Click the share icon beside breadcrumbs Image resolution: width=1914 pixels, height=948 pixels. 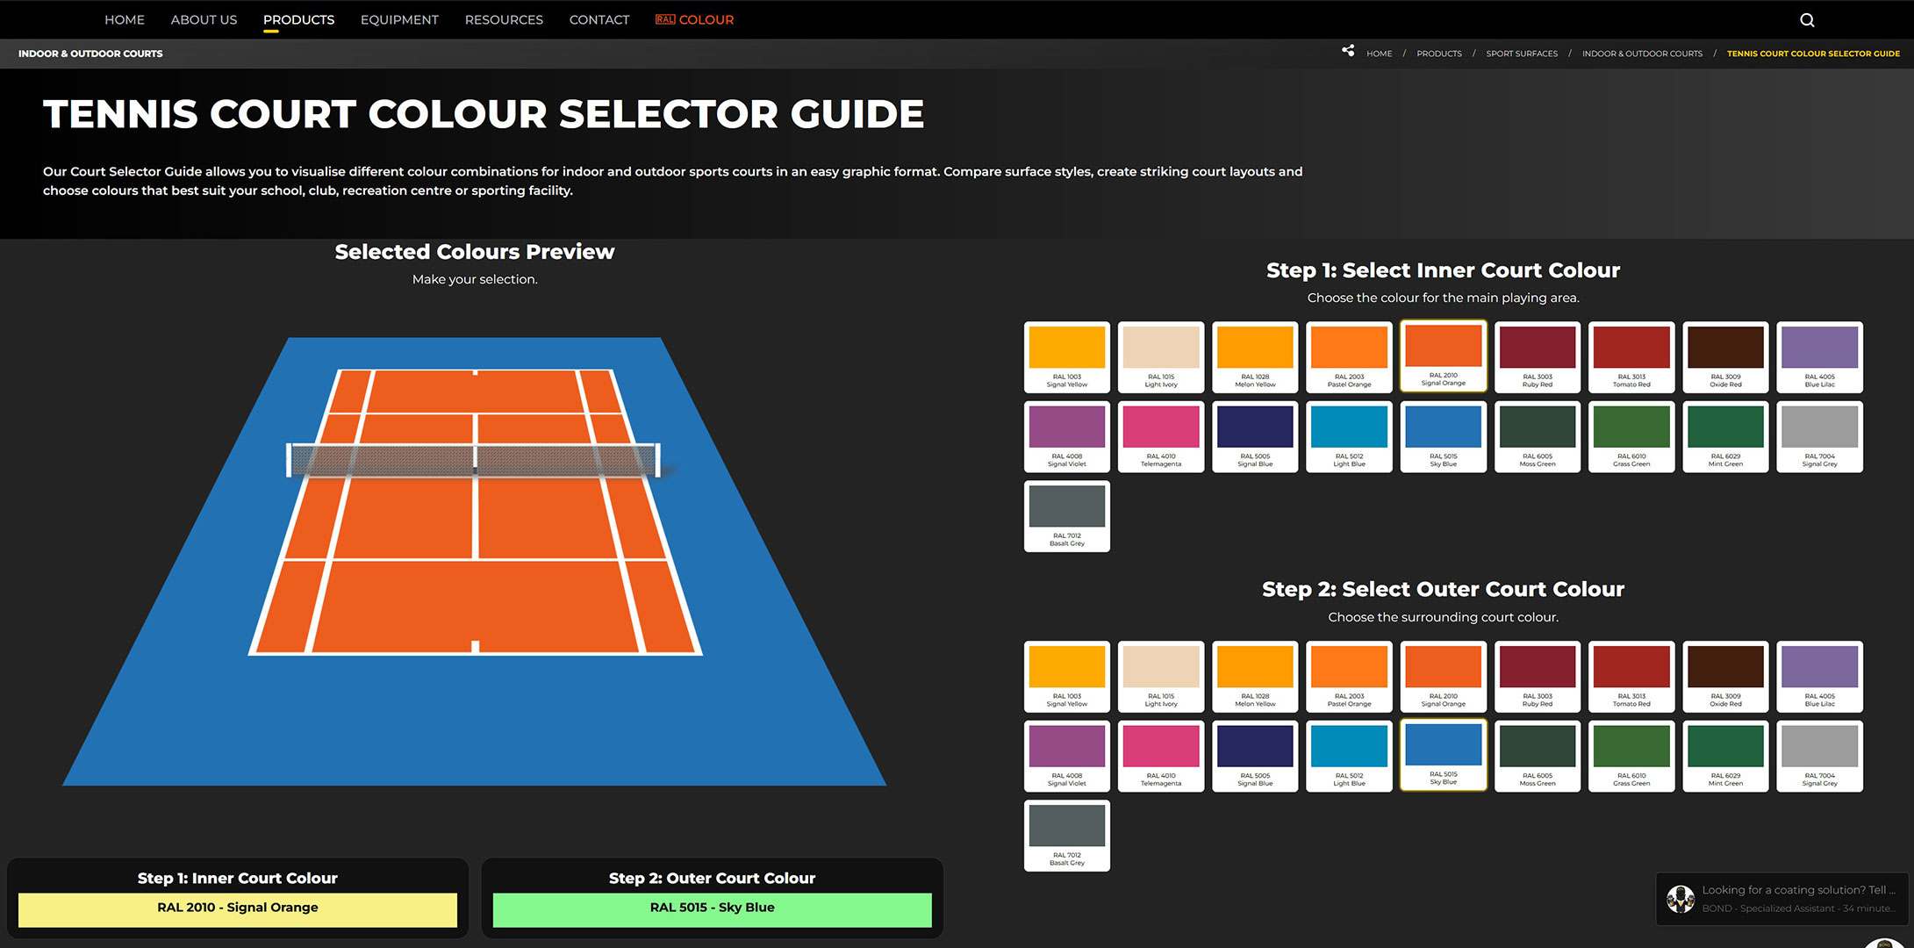tap(1348, 51)
